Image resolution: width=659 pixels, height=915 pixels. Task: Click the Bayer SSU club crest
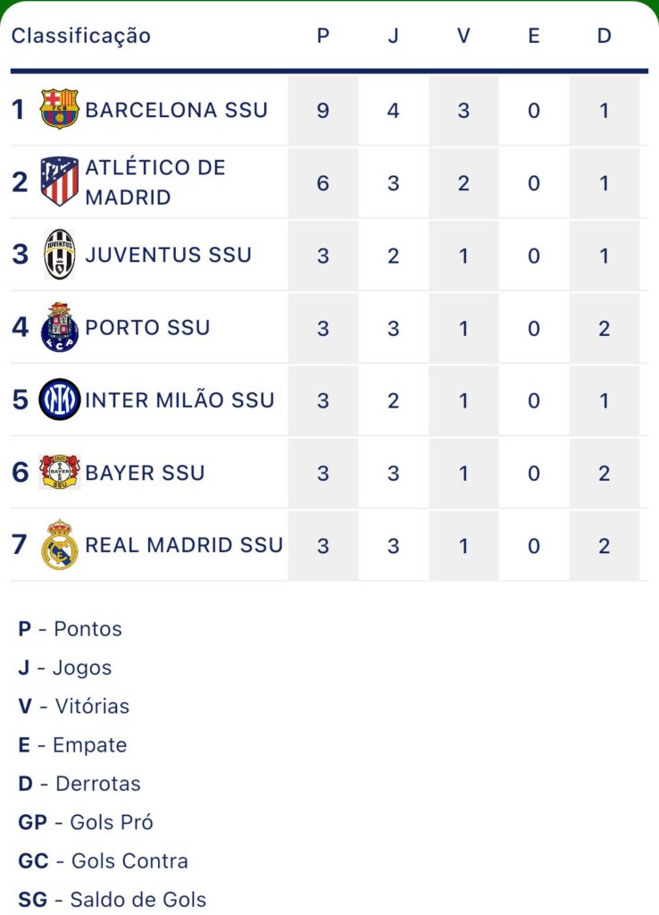[60, 472]
